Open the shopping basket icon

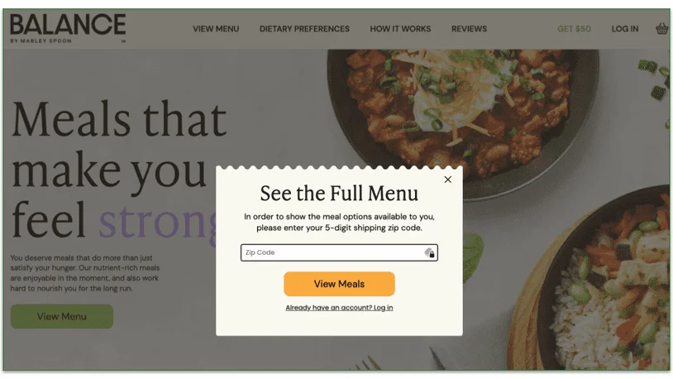point(662,29)
